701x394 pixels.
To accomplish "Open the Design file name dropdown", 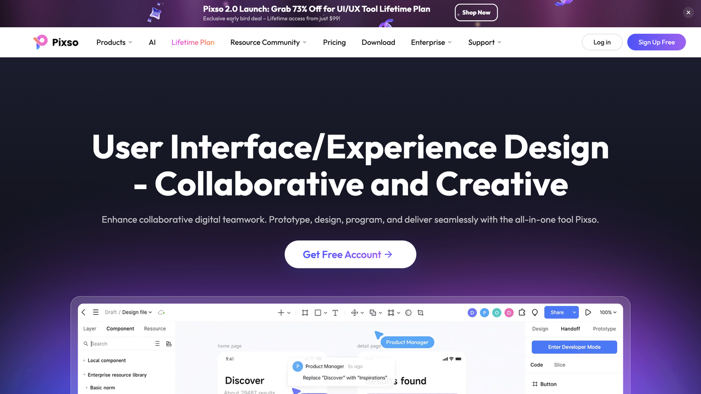I will 137,313.
